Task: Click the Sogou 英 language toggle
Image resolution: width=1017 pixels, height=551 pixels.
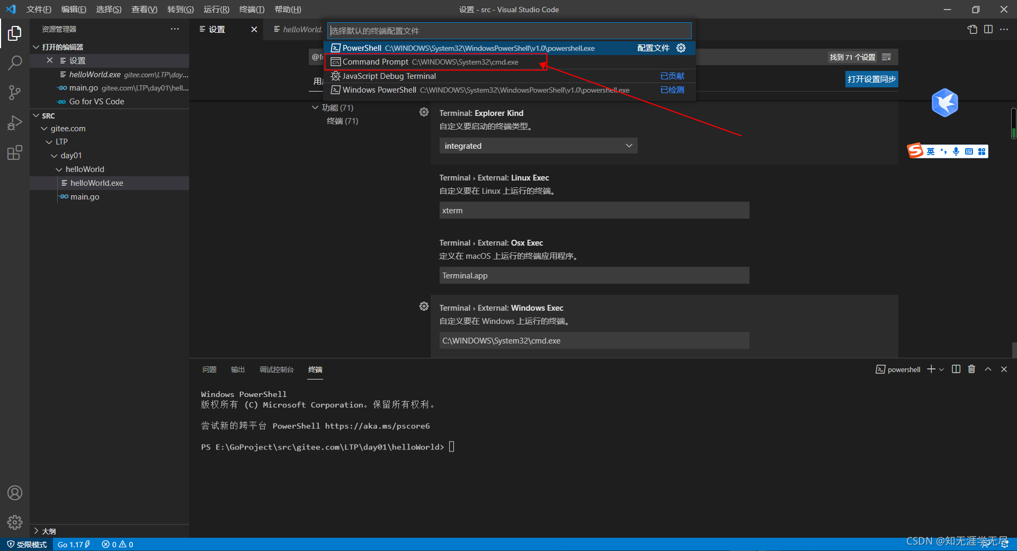Action: (x=931, y=151)
